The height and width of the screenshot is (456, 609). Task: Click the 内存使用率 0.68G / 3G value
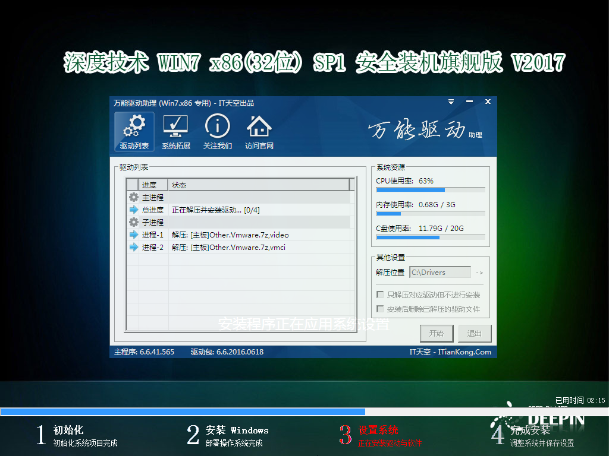(437, 204)
